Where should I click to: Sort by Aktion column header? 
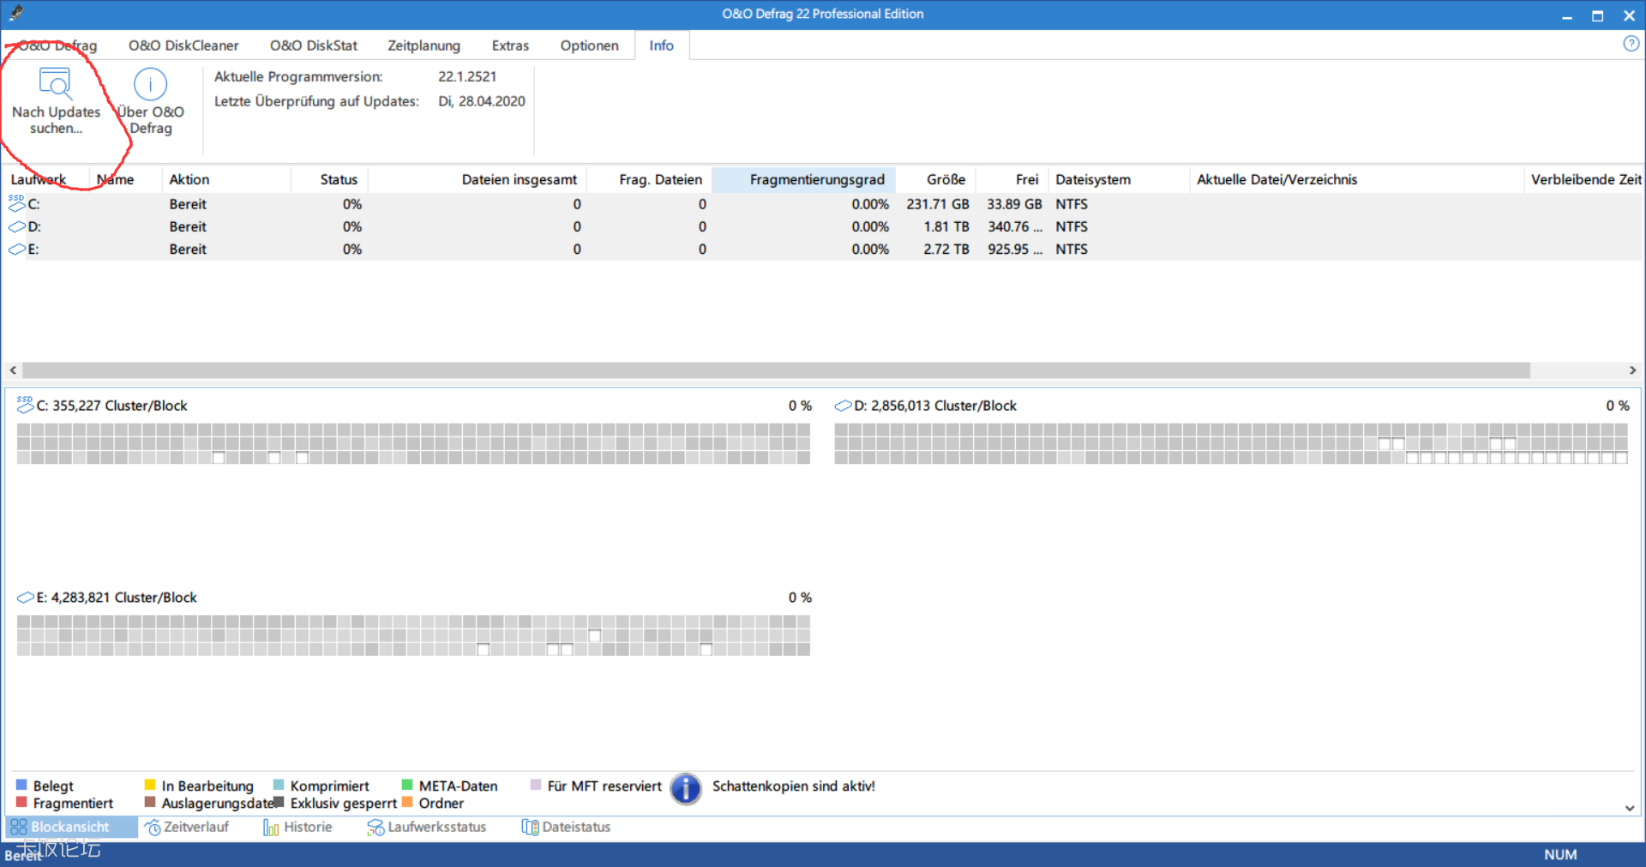tap(226, 179)
